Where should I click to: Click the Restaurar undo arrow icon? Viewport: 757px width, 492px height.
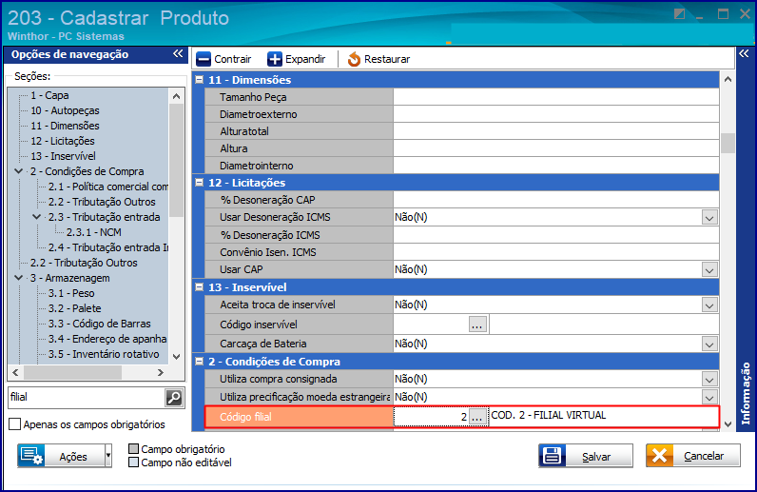(354, 59)
